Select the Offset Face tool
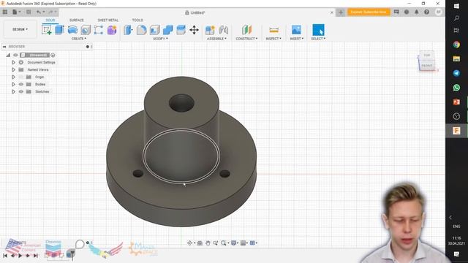Image resolution: width=468 pixels, height=263 pixels. coord(181,30)
